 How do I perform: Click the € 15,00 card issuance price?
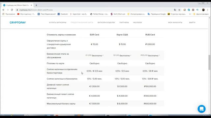94,44
